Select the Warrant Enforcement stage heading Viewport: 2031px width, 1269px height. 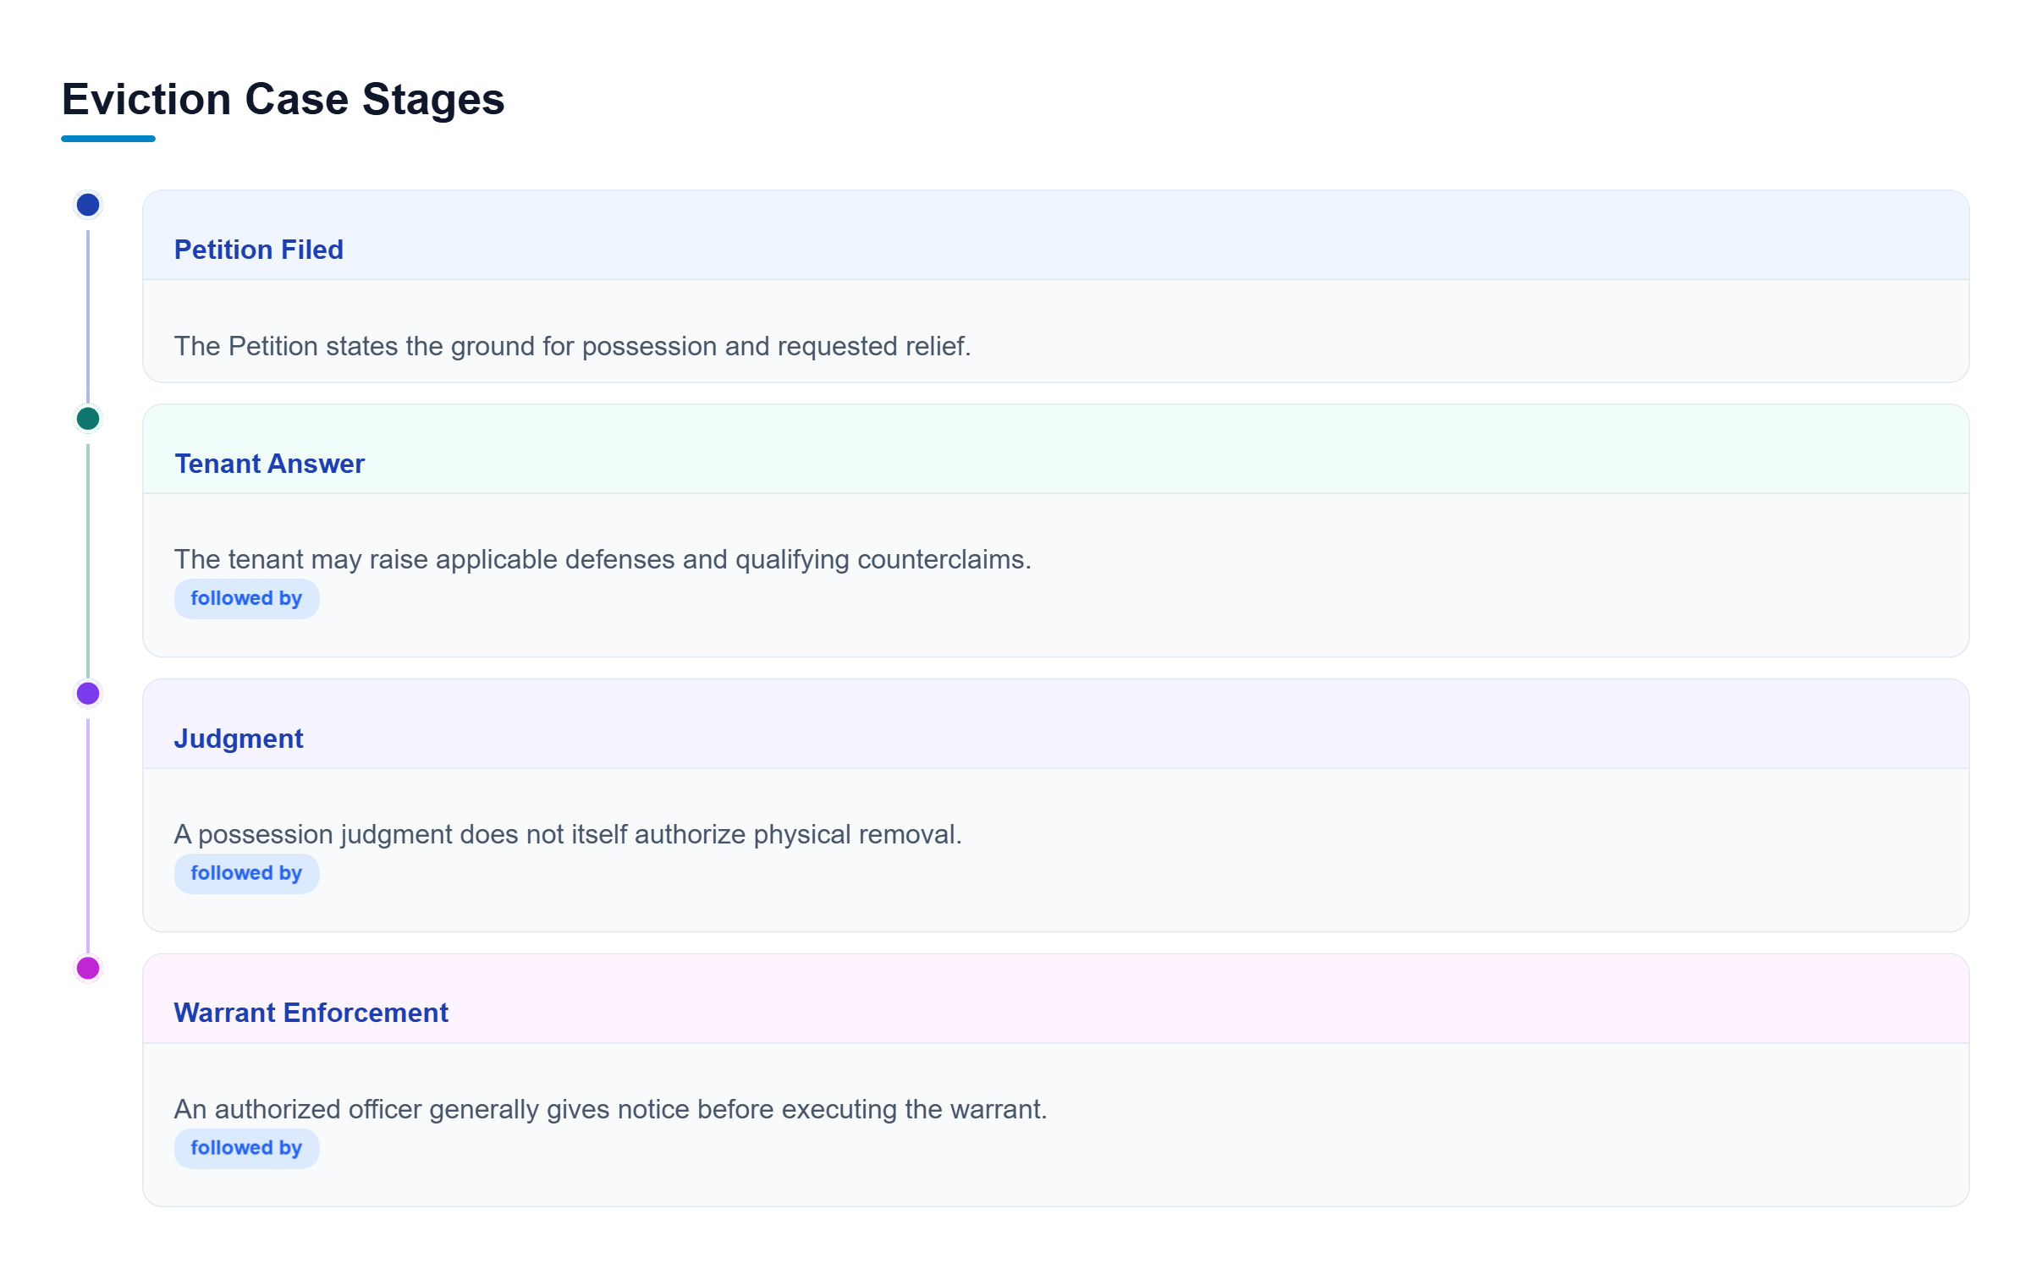click(311, 1013)
